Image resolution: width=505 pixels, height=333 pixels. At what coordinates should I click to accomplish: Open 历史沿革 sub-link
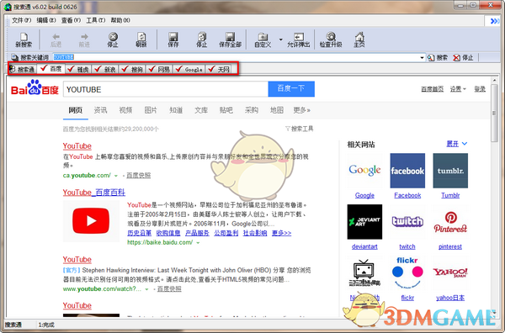click(140, 233)
